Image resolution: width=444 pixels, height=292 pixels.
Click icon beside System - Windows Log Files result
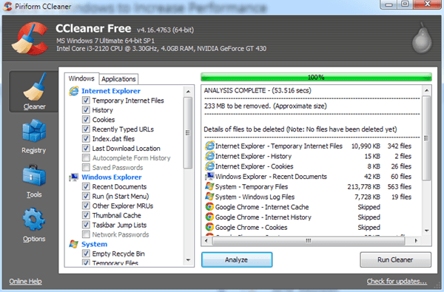point(209,197)
